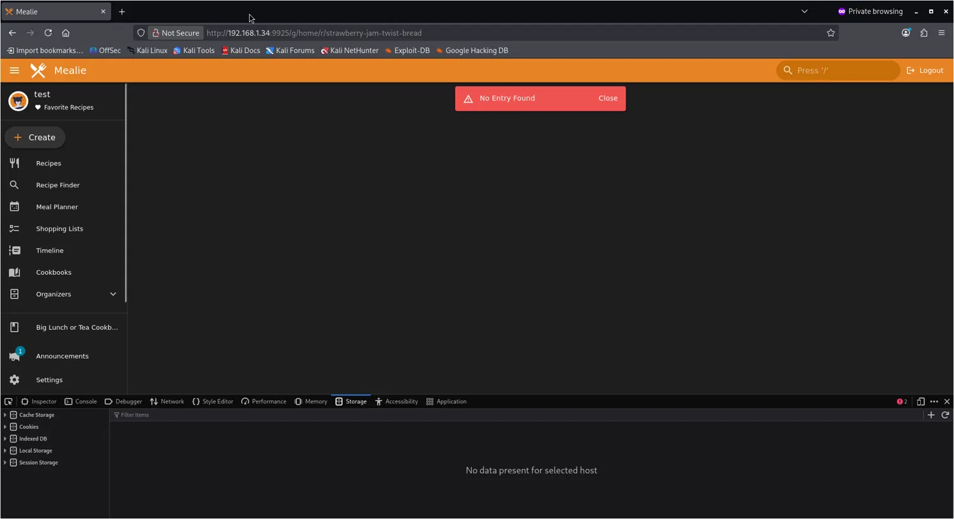The height and width of the screenshot is (519, 954).
Task: Click the devtools error count badge
Action: click(x=902, y=401)
